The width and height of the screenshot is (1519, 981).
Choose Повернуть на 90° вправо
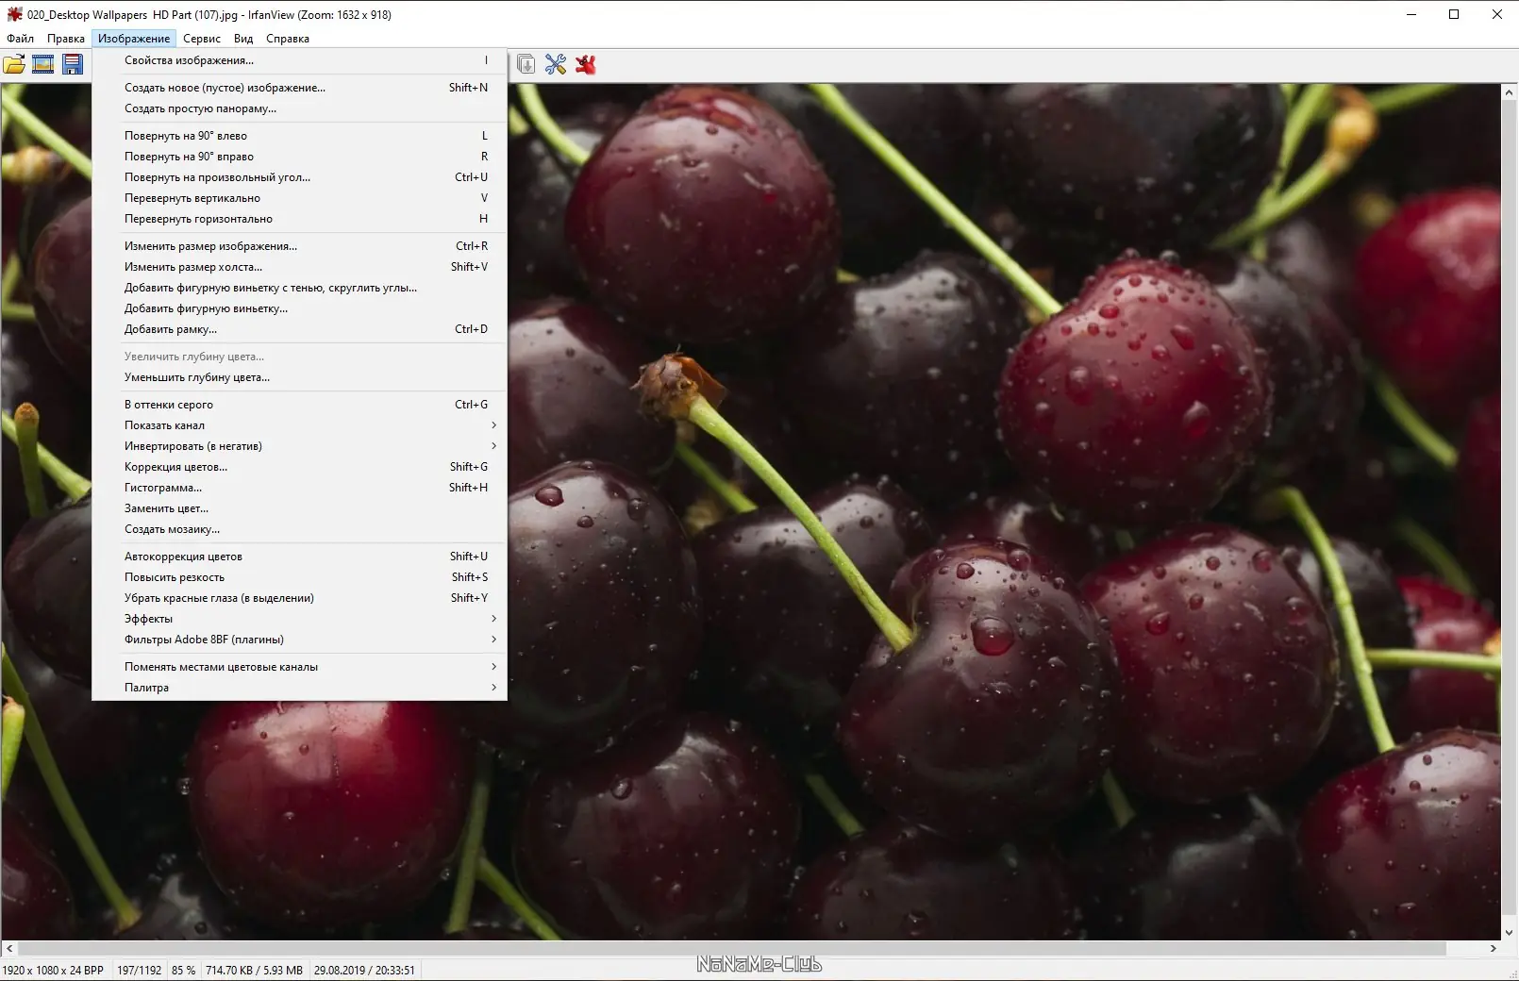point(299,157)
